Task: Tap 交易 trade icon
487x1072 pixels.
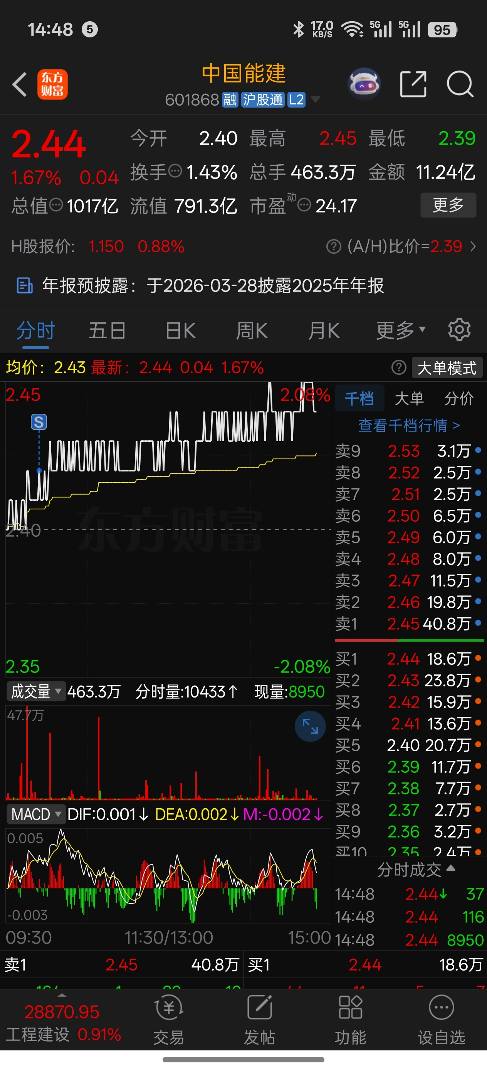Action: click(168, 1020)
